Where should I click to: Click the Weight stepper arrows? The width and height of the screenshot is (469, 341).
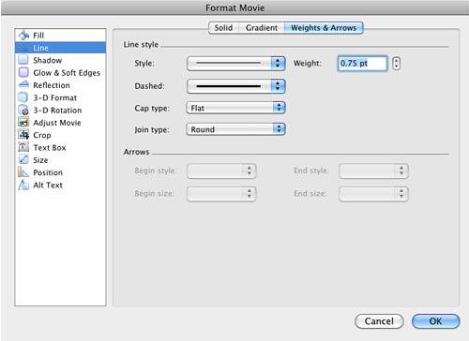[396, 64]
